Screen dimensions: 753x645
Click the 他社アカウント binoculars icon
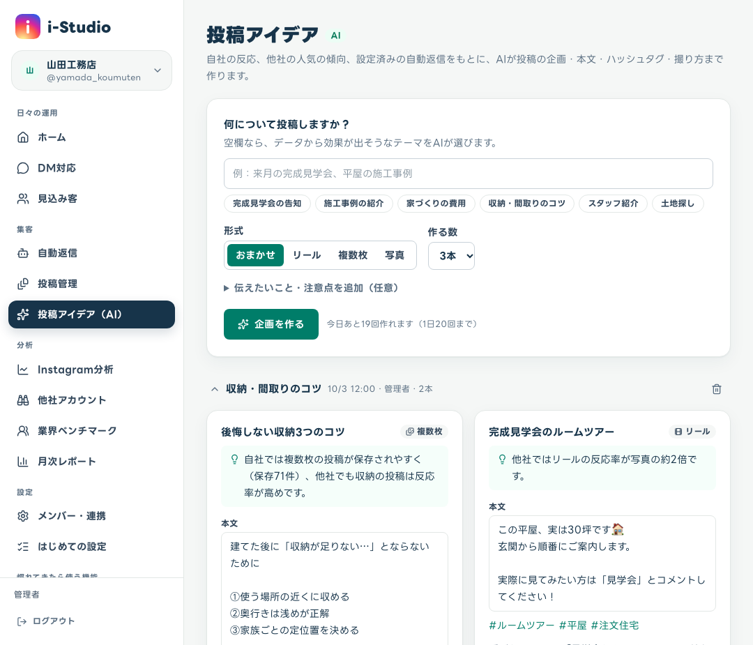[x=23, y=400]
